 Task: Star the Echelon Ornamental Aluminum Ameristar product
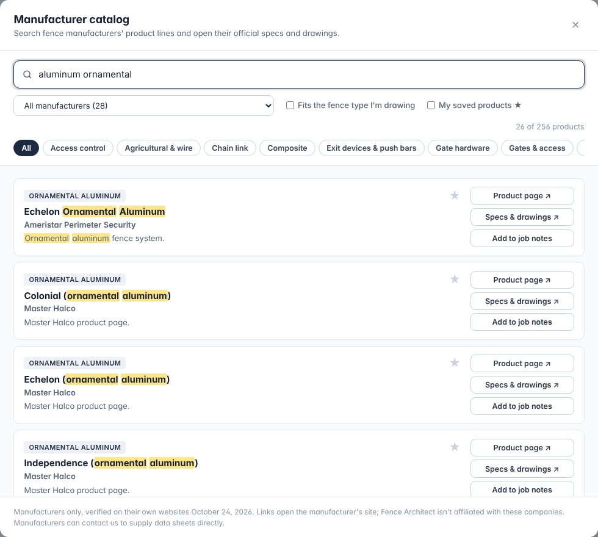(454, 196)
